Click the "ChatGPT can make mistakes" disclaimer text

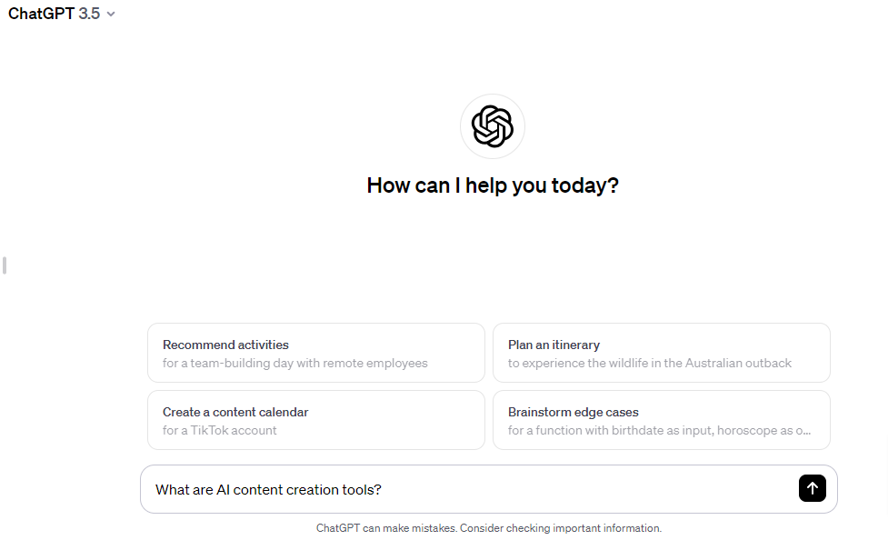click(386, 528)
